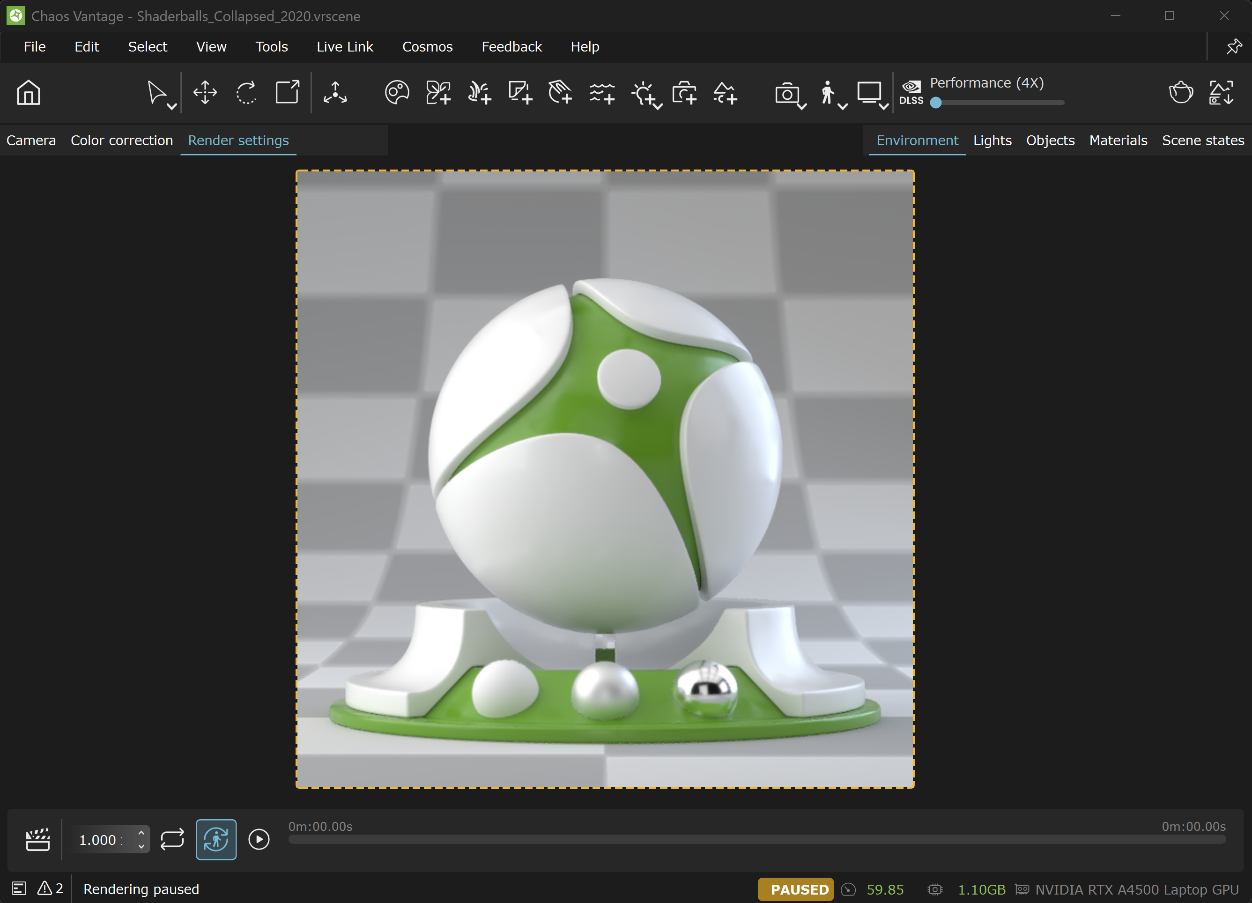The image size is (1252, 903).
Task: Select the arrow selection tool
Action: 156,92
